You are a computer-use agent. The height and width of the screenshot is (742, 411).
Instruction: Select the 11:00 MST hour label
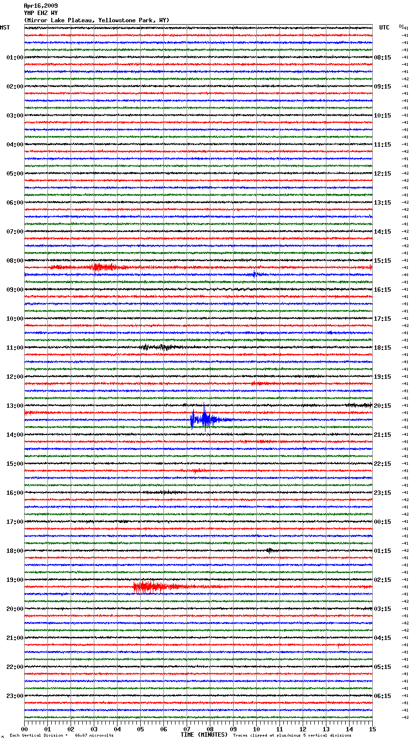(15, 348)
